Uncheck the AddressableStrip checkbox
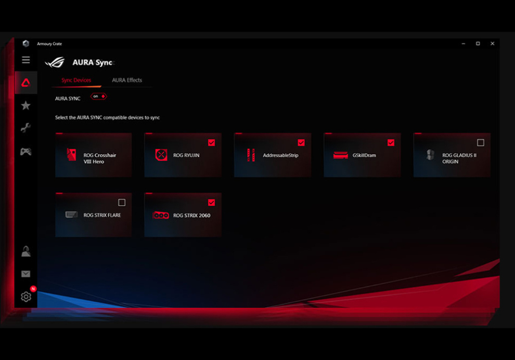The image size is (515, 360). pyautogui.click(x=301, y=143)
